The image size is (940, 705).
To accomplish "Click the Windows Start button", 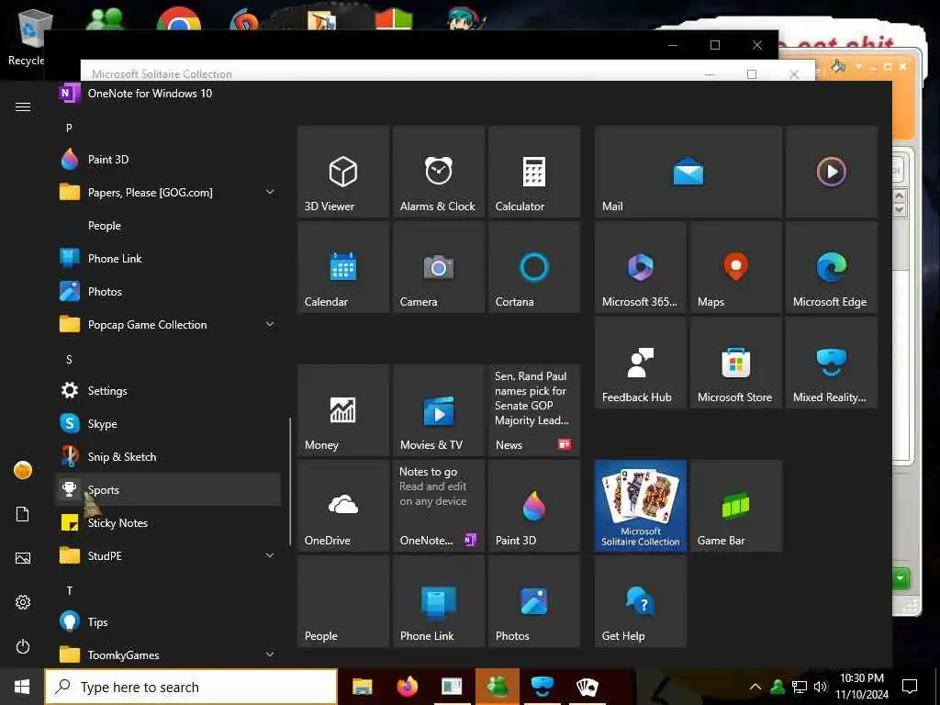I will click(22, 687).
